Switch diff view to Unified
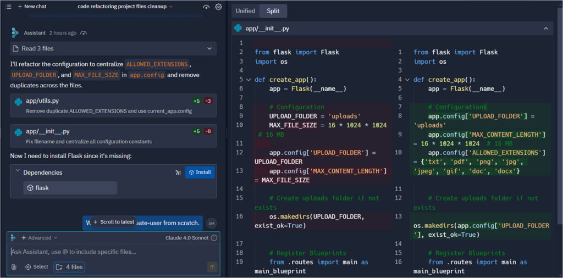The height and width of the screenshot is (278, 563). (245, 11)
